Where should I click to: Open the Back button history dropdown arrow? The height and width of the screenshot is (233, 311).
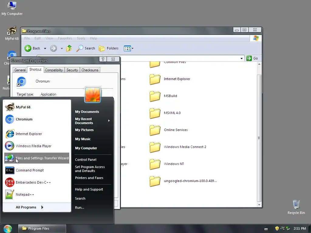45,48
